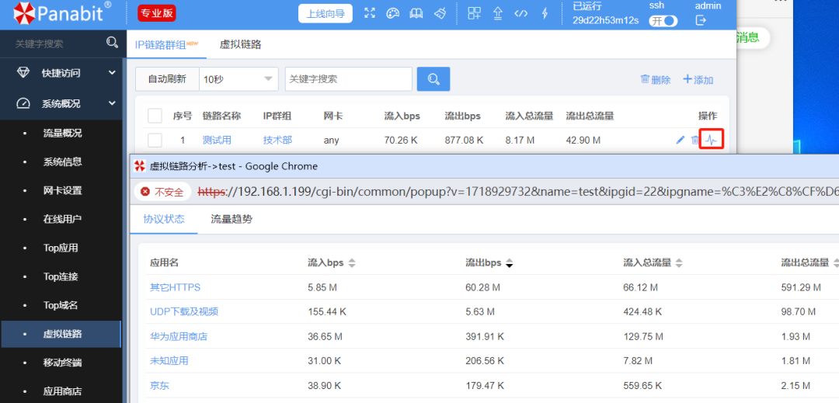Open the UDP下载及视频 application link

[x=184, y=311]
